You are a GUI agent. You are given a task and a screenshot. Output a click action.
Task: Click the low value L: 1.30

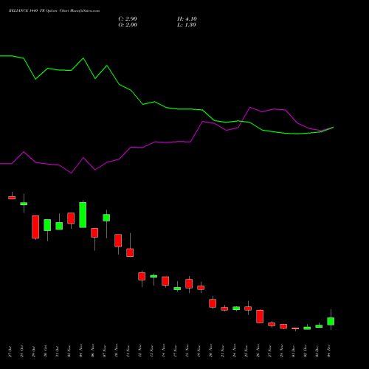[x=187, y=25]
